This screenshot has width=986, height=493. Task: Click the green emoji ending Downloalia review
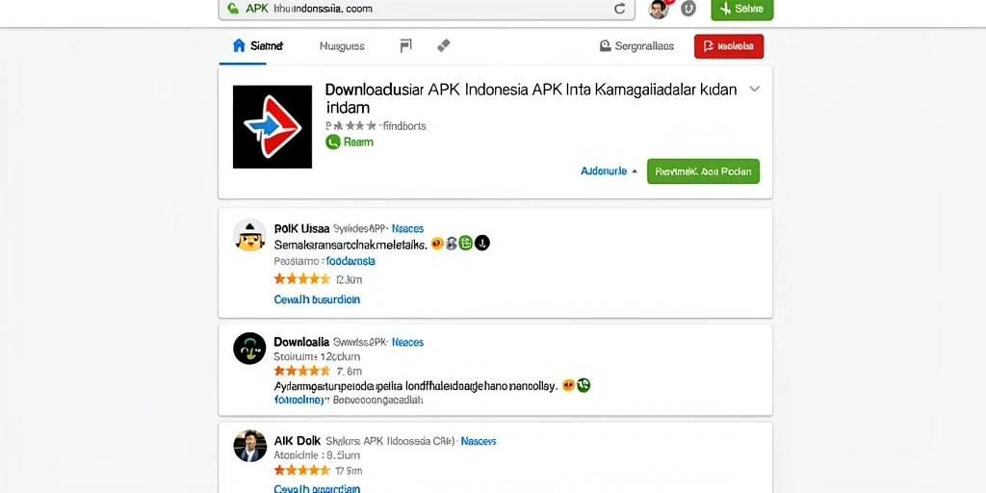pos(584,385)
